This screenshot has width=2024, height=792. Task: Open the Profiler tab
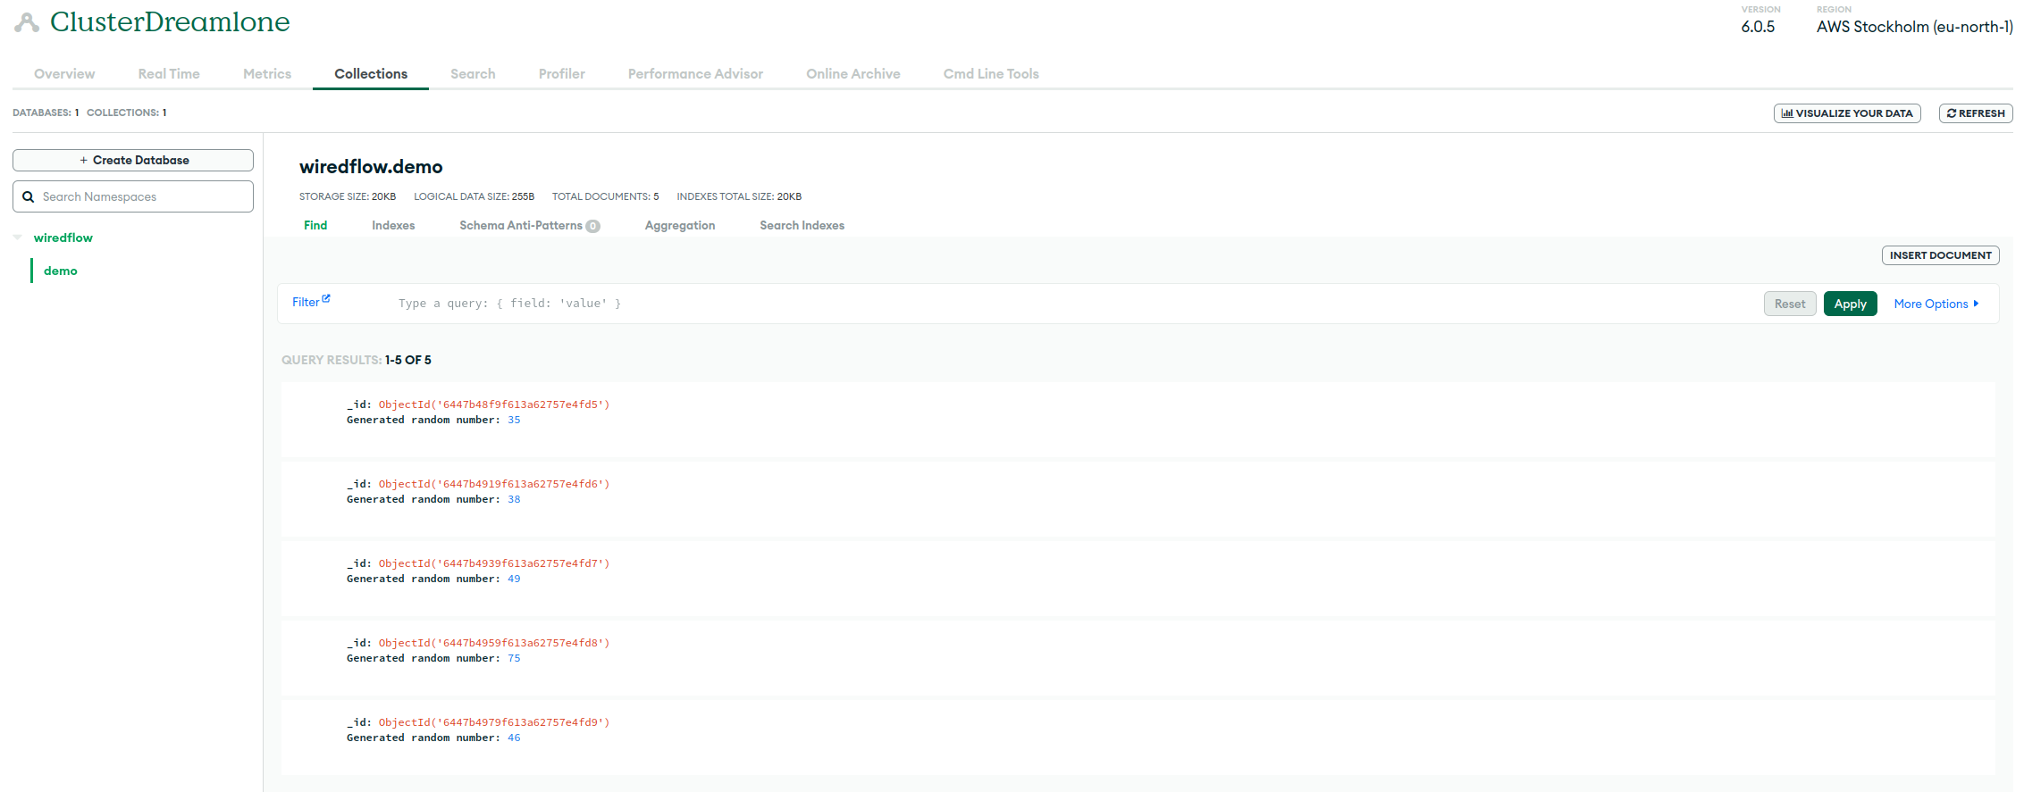pos(562,74)
